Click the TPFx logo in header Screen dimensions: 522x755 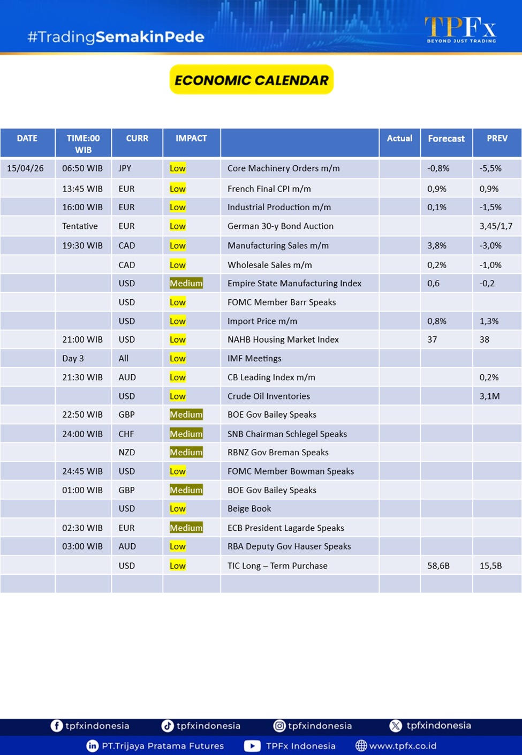click(x=460, y=29)
